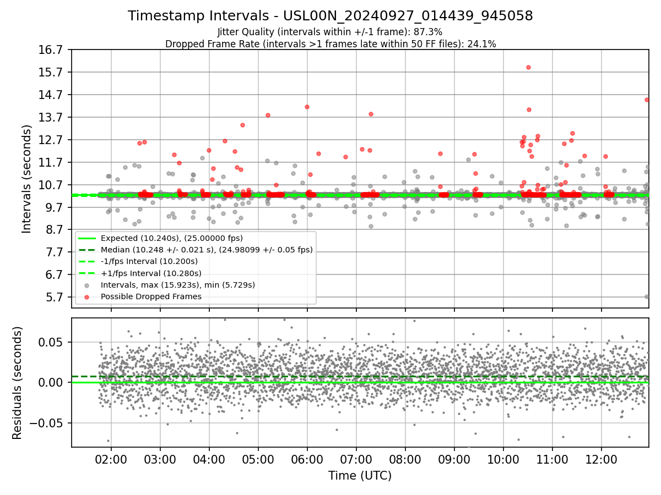The height and width of the screenshot is (495, 661).
Task: Click the '-1/fps Interval (10.200s)' legend entry
Action: click(x=149, y=261)
